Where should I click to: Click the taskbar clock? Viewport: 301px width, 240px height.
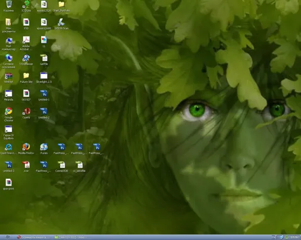[294, 237]
